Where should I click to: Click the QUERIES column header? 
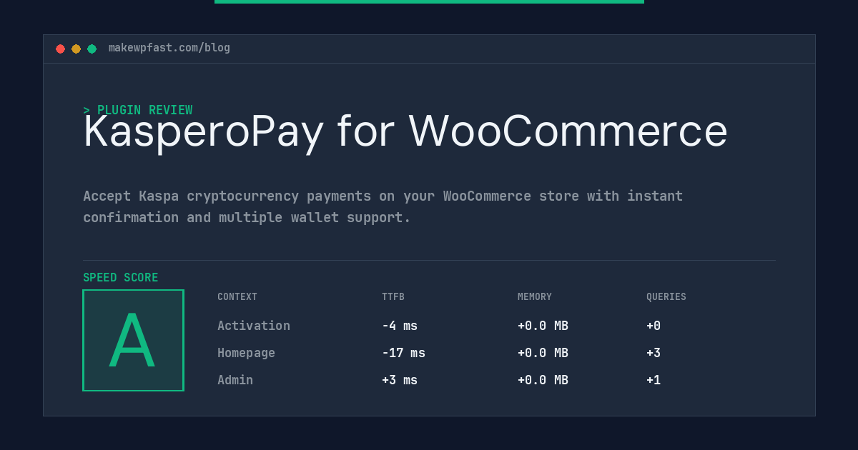point(666,297)
